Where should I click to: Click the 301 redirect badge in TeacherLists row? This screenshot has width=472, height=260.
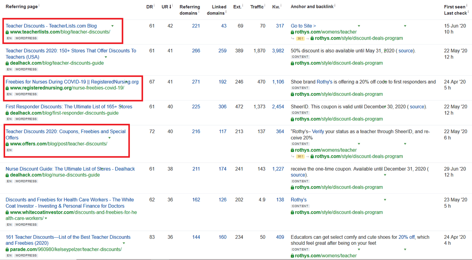click(x=300, y=38)
